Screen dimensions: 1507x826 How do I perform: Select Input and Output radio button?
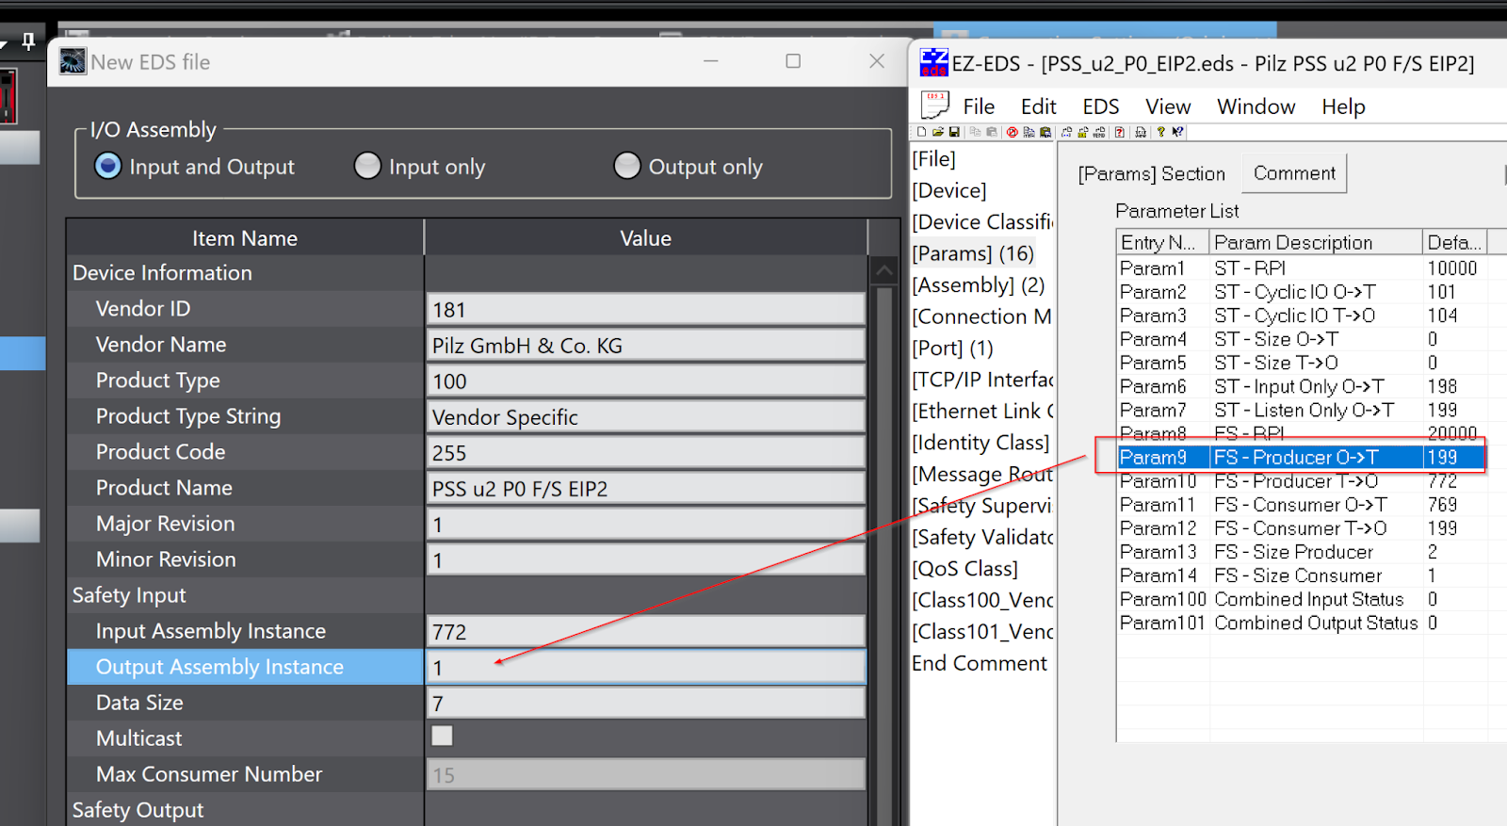(108, 166)
